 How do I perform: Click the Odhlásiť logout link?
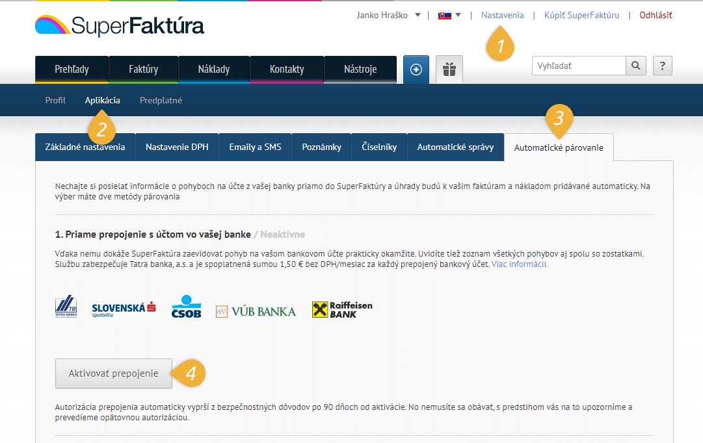[x=656, y=15]
